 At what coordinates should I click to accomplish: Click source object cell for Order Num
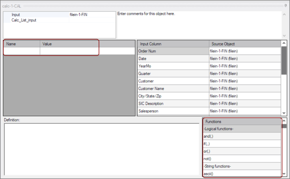[x=245, y=51]
